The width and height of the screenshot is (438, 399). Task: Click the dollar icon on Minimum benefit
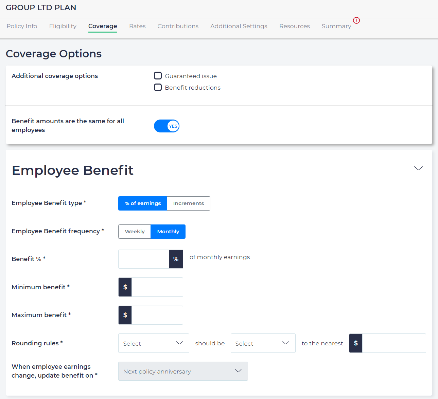[x=125, y=287]
